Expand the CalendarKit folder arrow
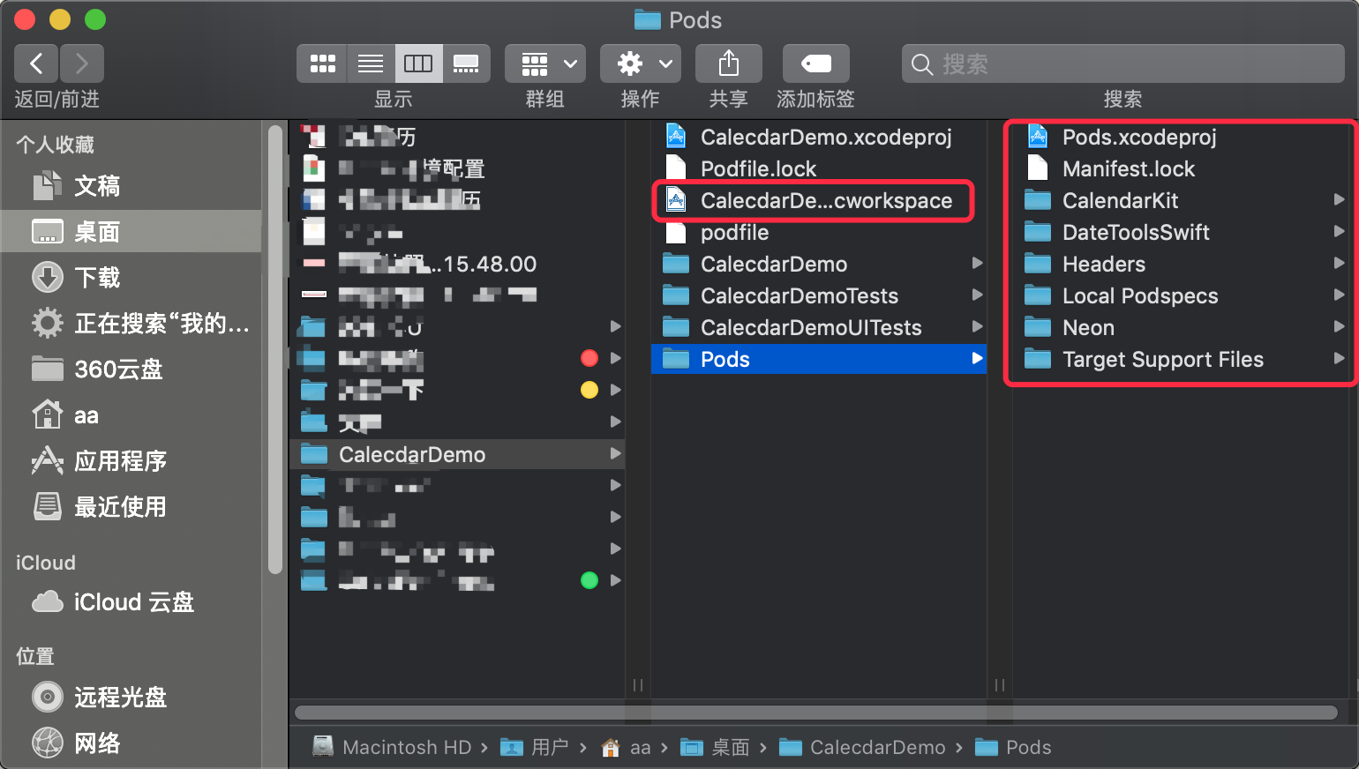The image size is (1359, 769). pos(1339,199)
